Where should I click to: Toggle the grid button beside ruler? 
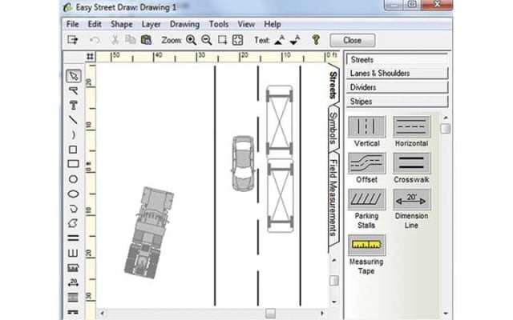90,57
